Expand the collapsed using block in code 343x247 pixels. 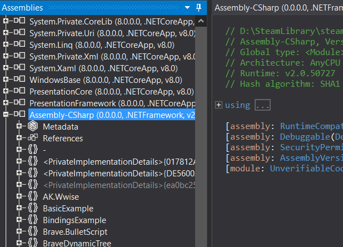218,105
